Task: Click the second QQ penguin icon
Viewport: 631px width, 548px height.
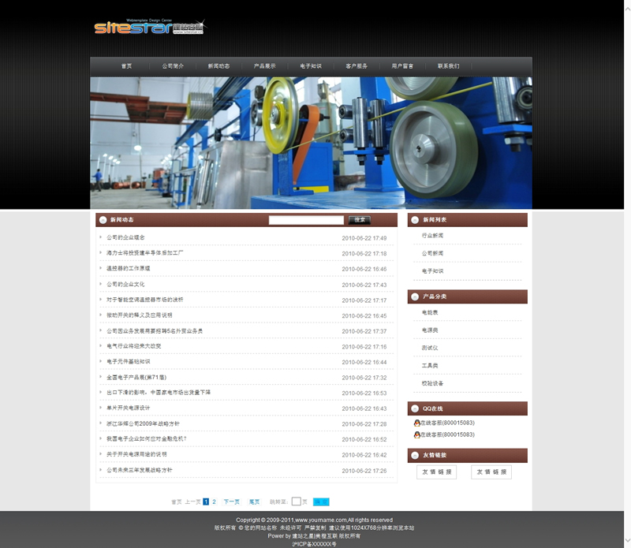Action: pos(416,434)
